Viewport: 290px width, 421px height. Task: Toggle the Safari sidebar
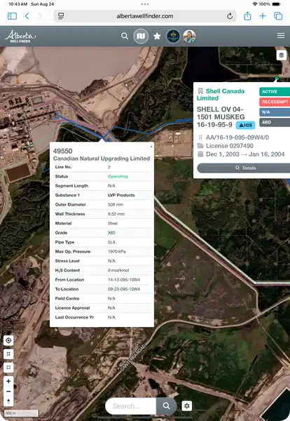point(12,16)
